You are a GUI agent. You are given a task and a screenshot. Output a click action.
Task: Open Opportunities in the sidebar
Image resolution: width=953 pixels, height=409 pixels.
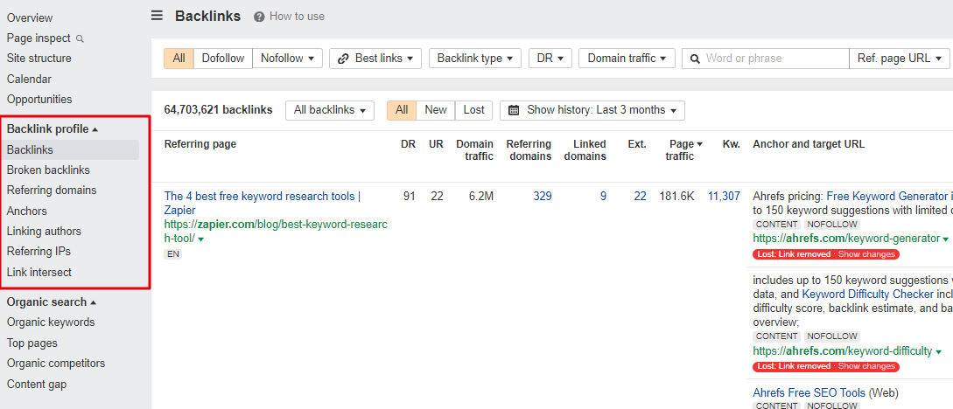click(x=39, y=99)
